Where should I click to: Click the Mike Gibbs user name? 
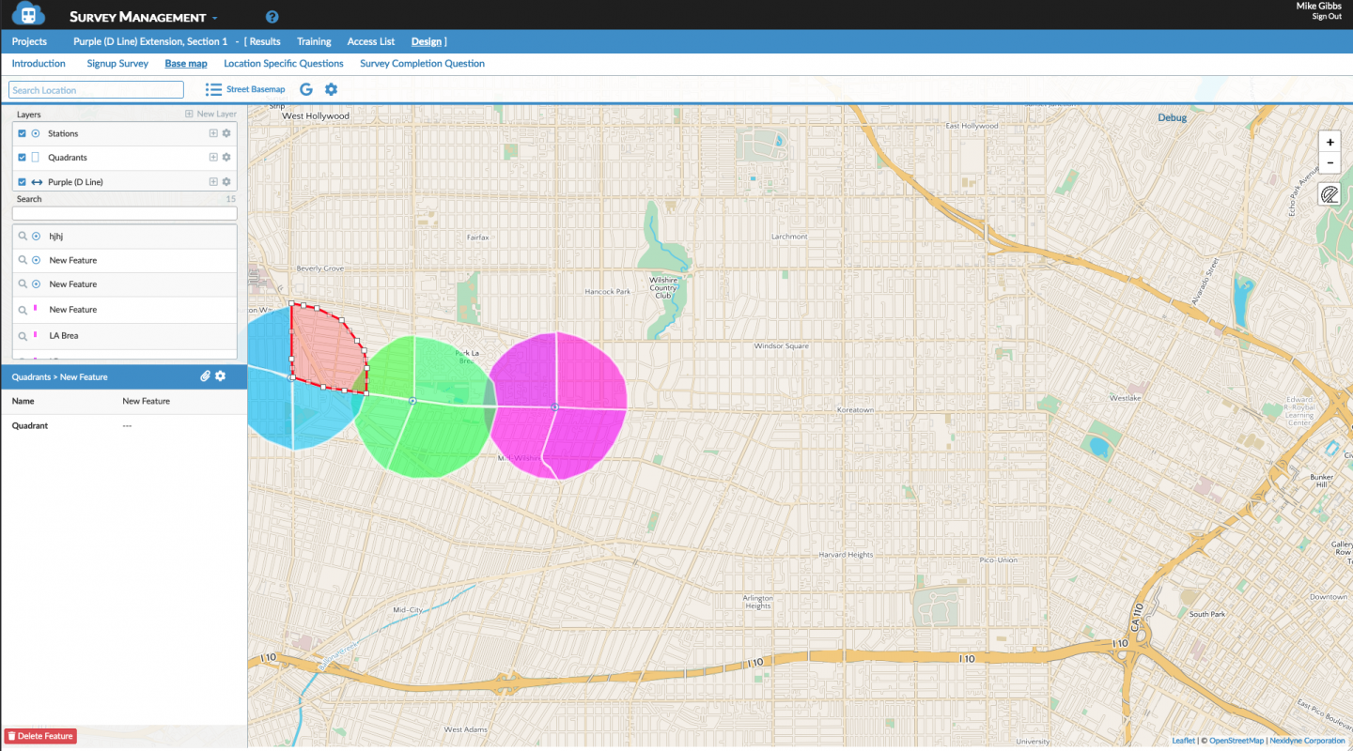(x=1319, y=6)
